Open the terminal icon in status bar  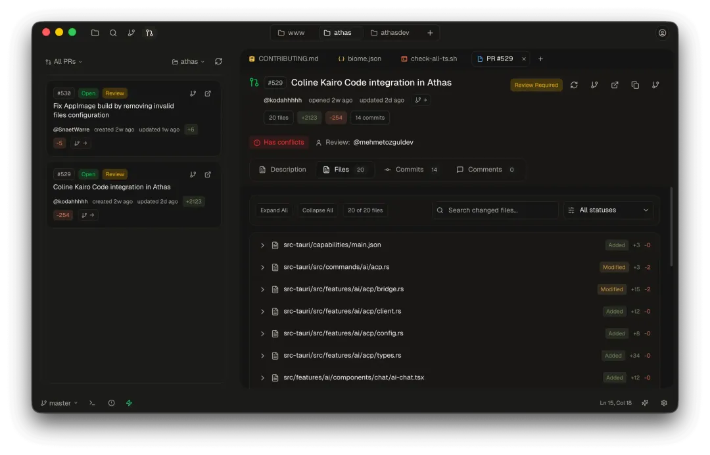pyautogui.click(x=92, y=403)
